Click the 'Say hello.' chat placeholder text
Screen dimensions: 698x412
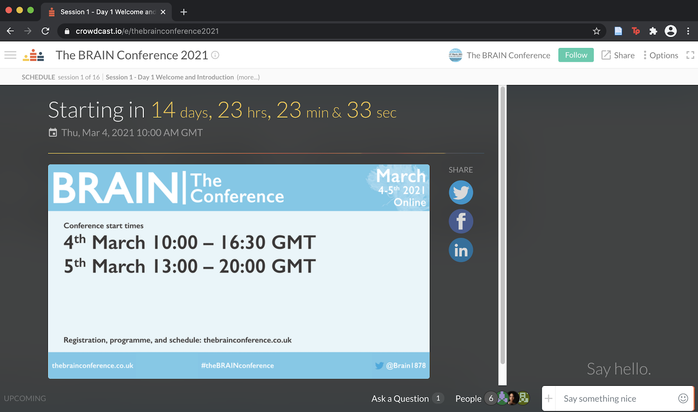coord(619,369)
